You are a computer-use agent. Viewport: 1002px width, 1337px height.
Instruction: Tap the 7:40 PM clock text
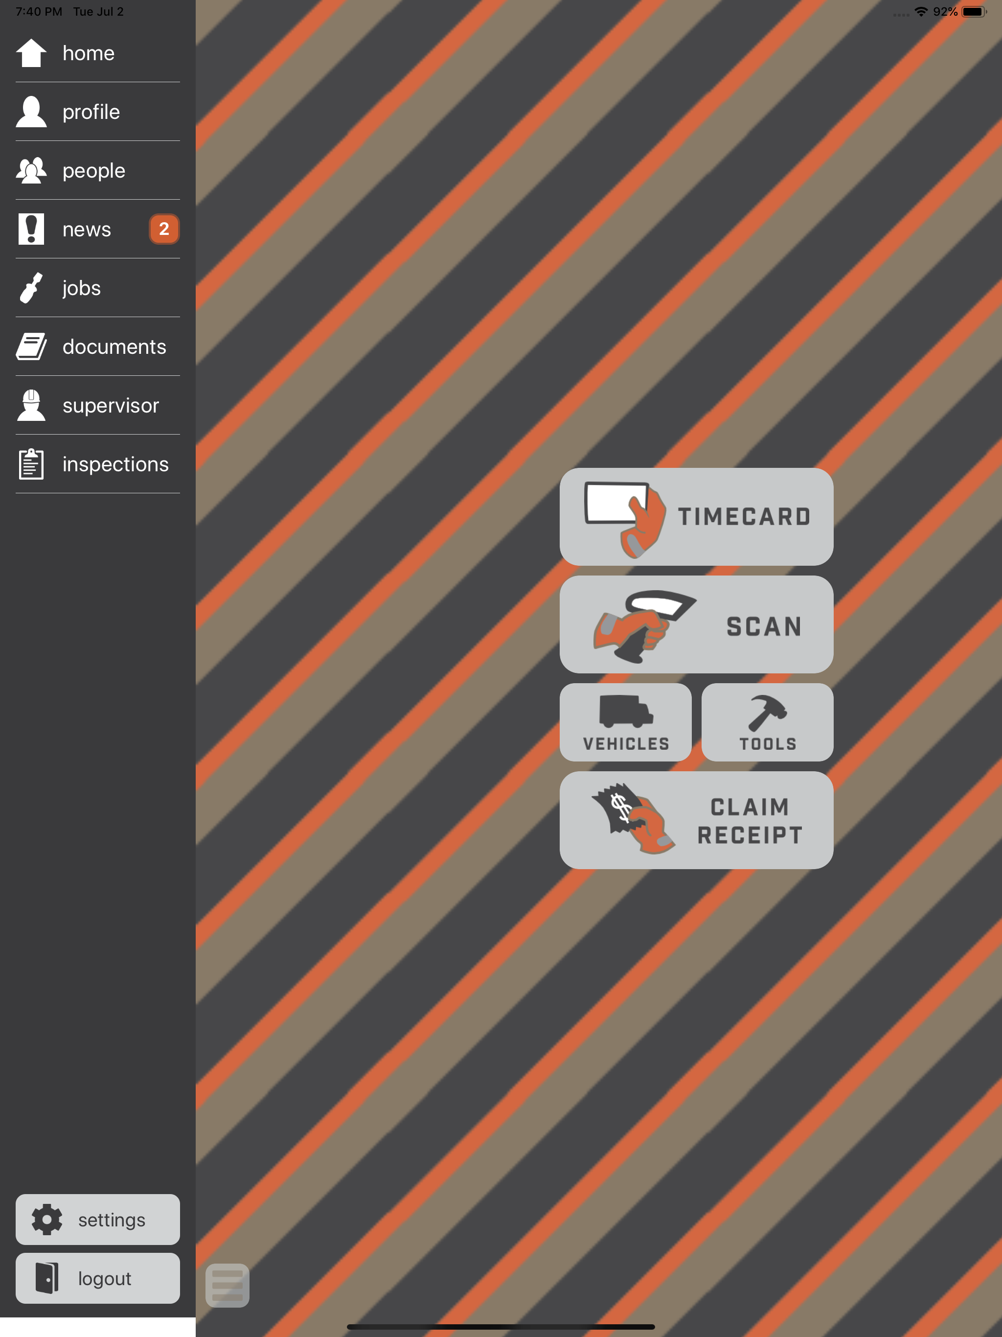click(39, 11)
